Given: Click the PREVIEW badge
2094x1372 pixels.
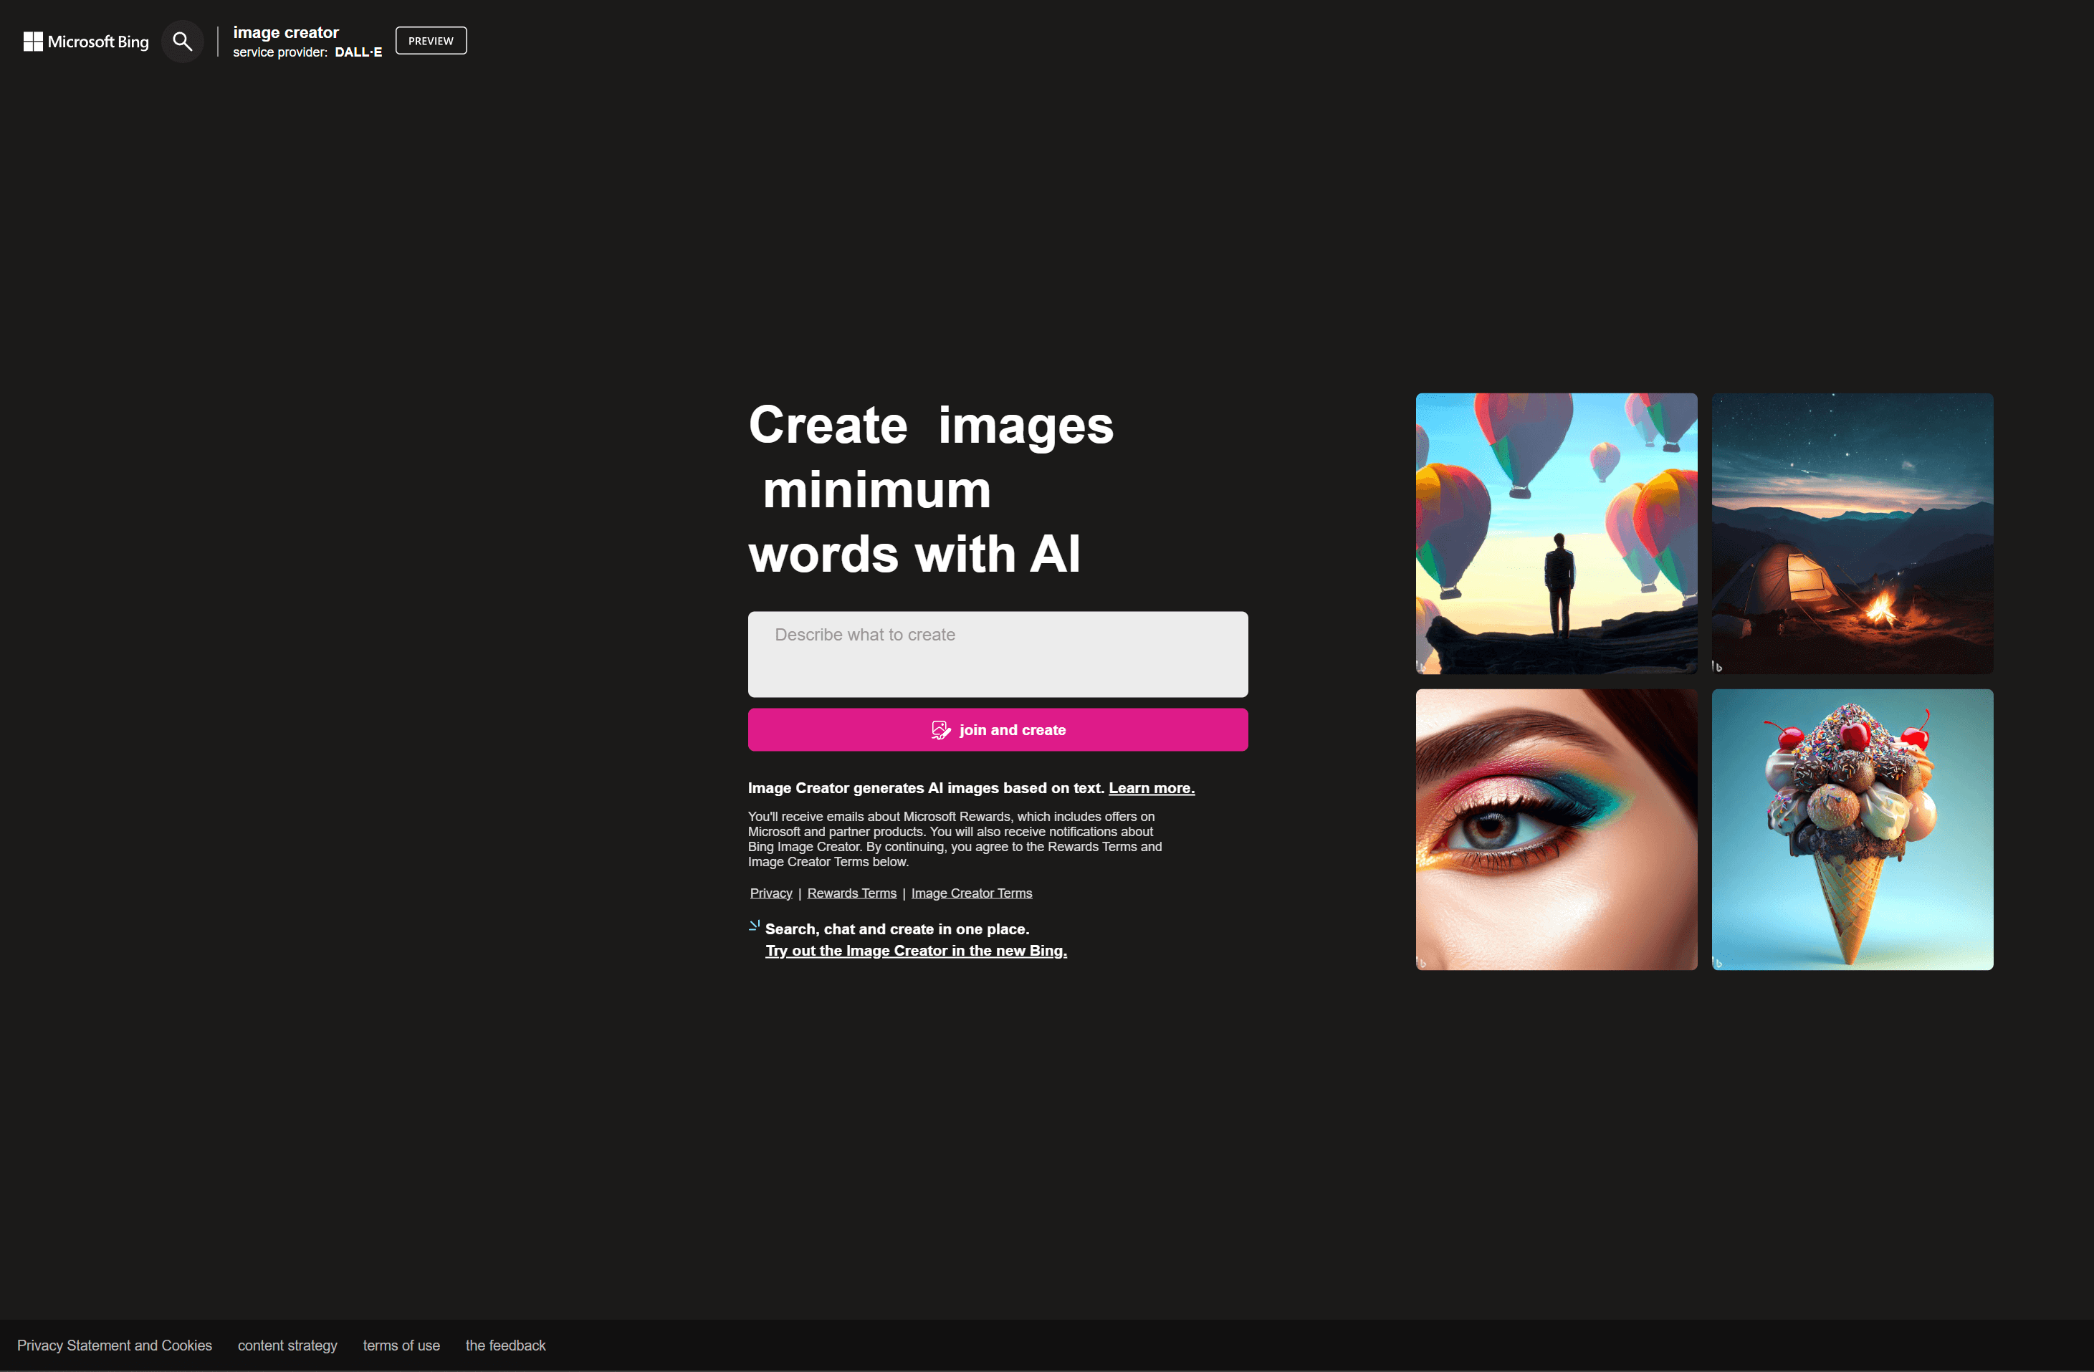Looking at the screenshot, I should (431, 40).
